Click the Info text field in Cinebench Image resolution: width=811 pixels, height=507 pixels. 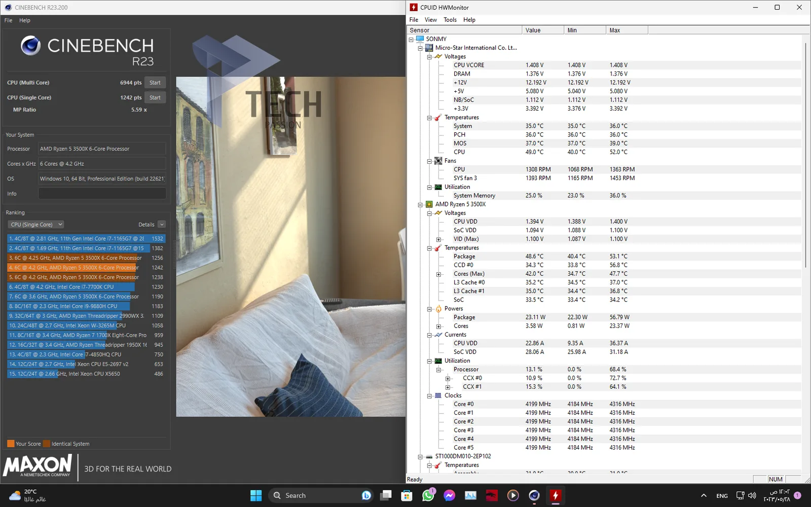[102, 194]
